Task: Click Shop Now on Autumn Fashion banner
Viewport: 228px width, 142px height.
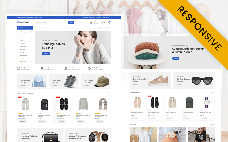Action: pos(176,59)
